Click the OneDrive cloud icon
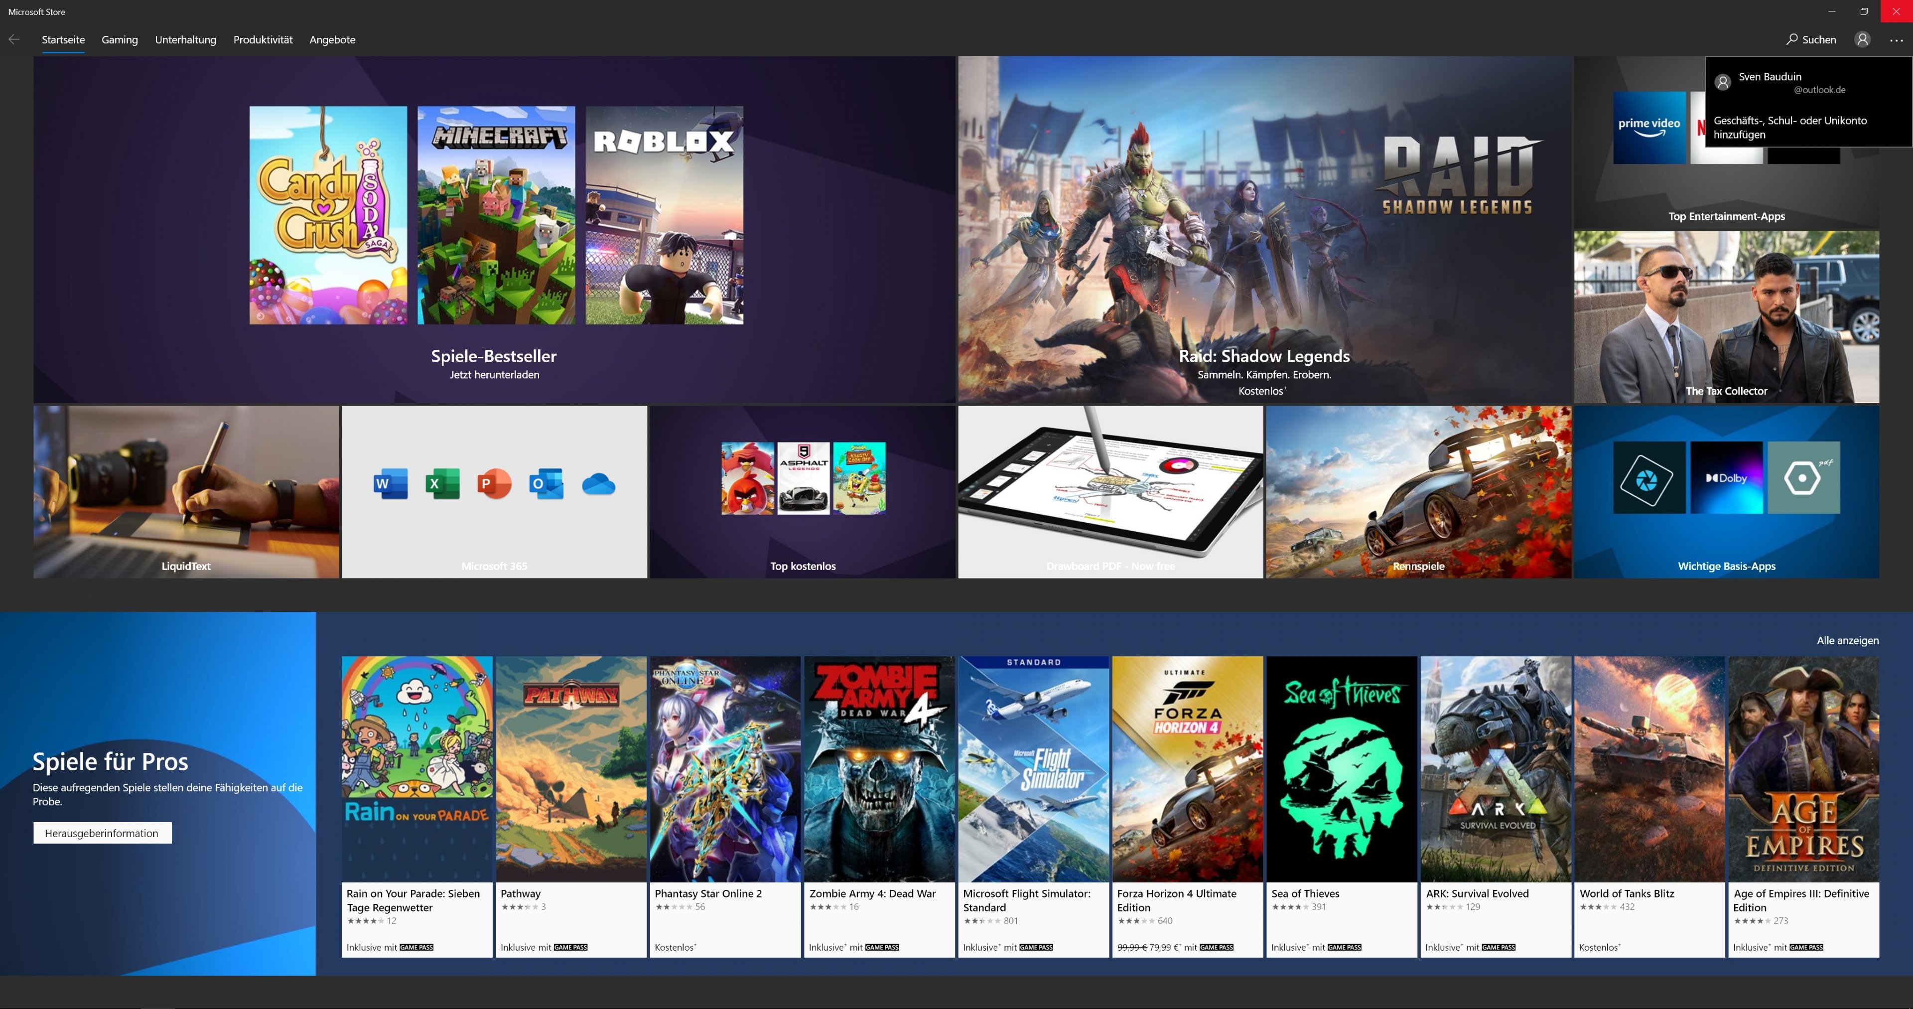This screenshot has height=1009, width=1913. pyautogui.click(x=598, y=484)
